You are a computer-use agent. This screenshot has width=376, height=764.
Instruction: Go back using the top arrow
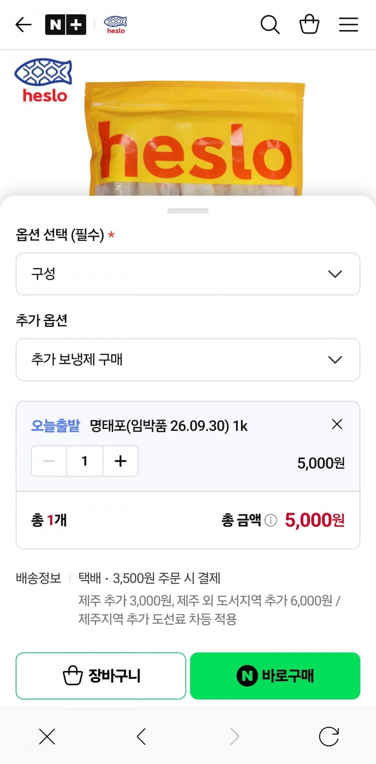pos(23,25)
